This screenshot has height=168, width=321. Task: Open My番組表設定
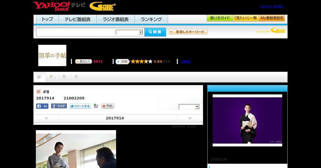click(x=272, y=18)
